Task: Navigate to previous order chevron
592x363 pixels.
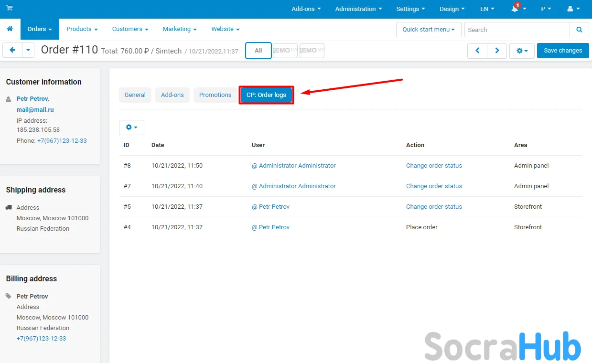Action: (477, 51)
